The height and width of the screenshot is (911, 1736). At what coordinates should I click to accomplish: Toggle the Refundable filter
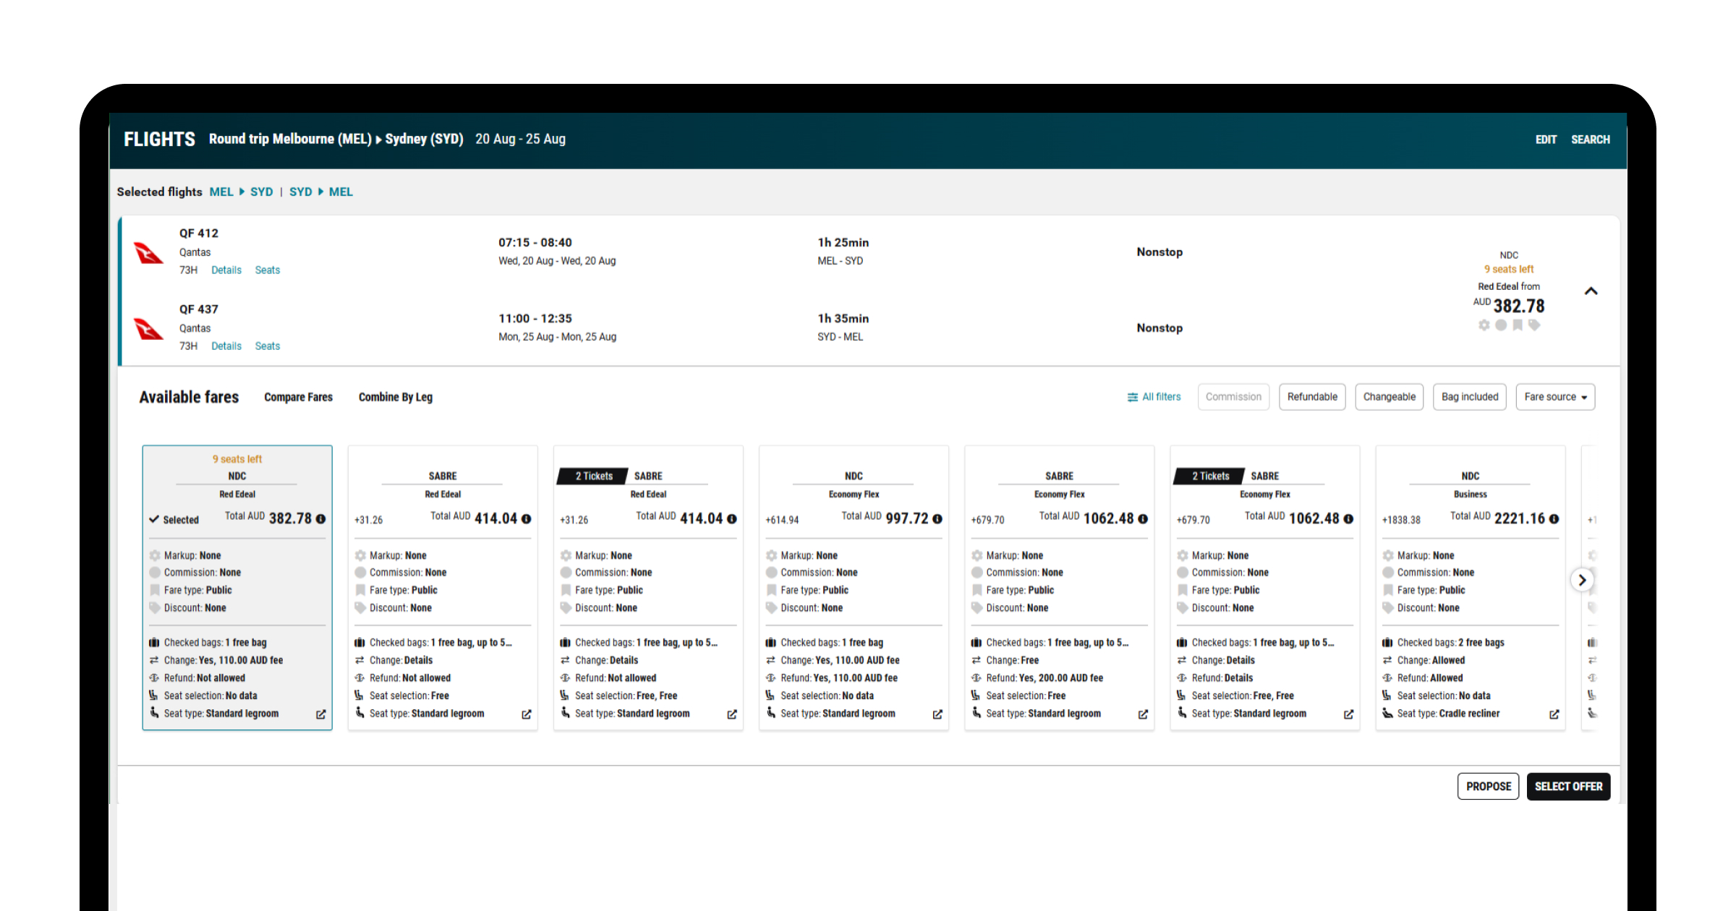click(x=1311, y=397)
